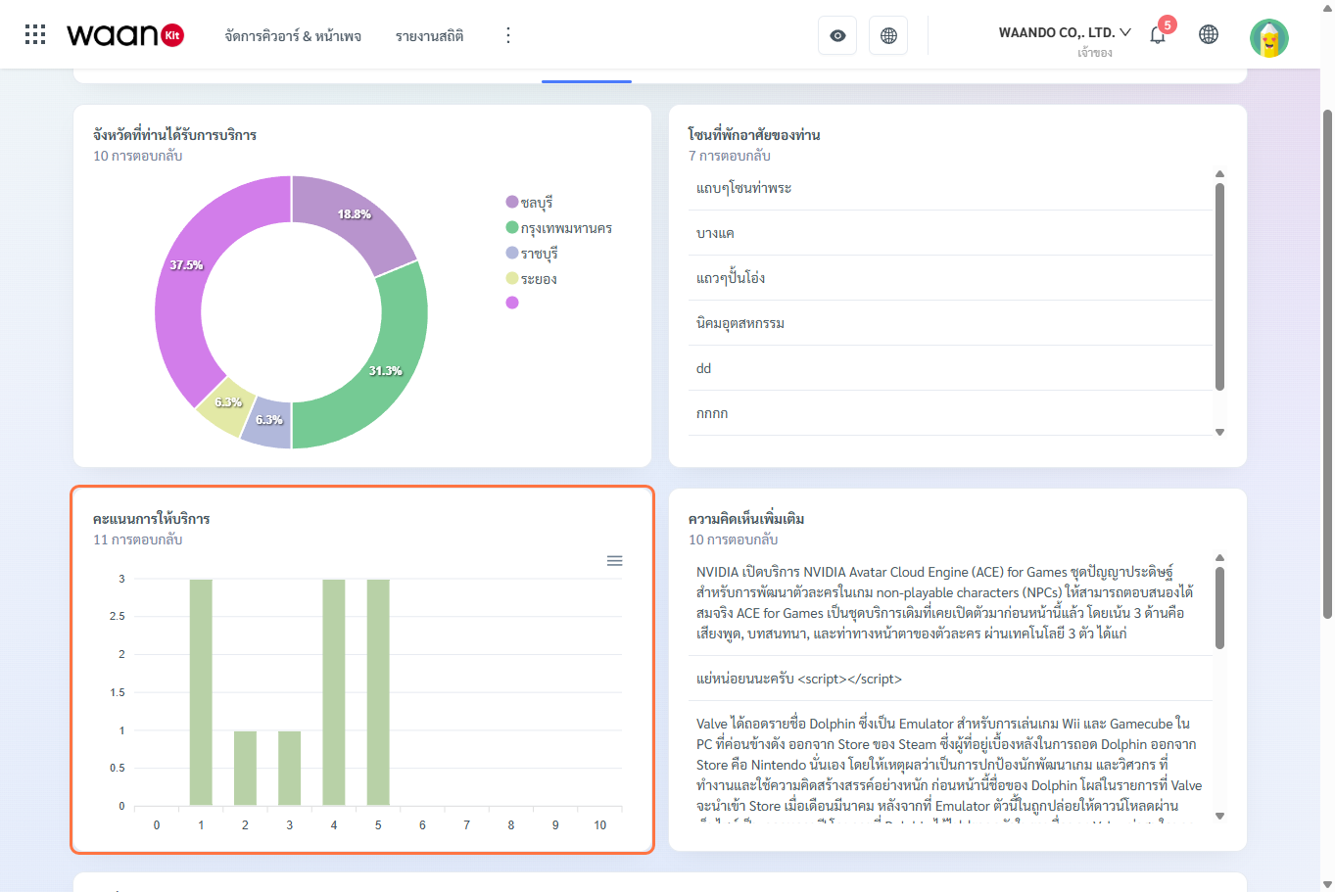The height and width of the screenshot is (892, 1335).
Task: Click the bar for score 4
Action: [334, 692]
